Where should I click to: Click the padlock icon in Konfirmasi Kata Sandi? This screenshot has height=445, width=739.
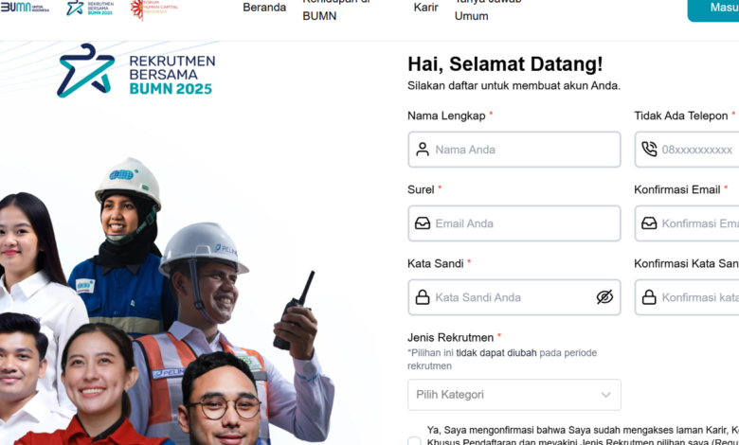(649, 297)
